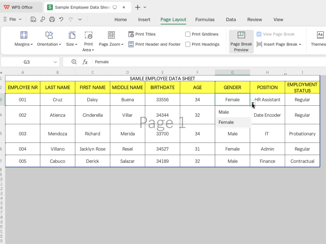Click the Undo arrow icon
Image resolution: width=326 pixels, height=244 pixels.
pos(61,20)
